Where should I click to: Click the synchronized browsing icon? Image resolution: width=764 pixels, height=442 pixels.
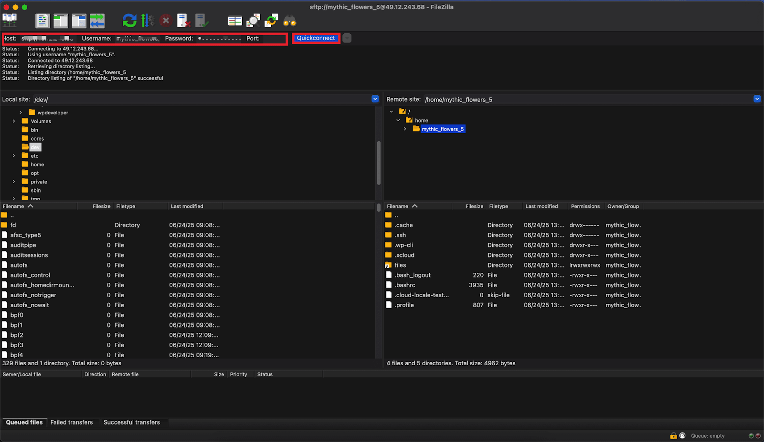272,21
